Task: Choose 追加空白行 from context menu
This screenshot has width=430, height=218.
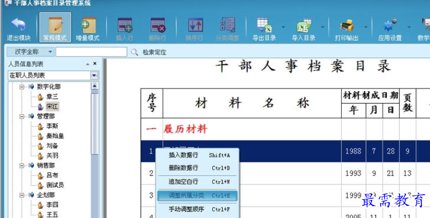Action: [197, 182]
